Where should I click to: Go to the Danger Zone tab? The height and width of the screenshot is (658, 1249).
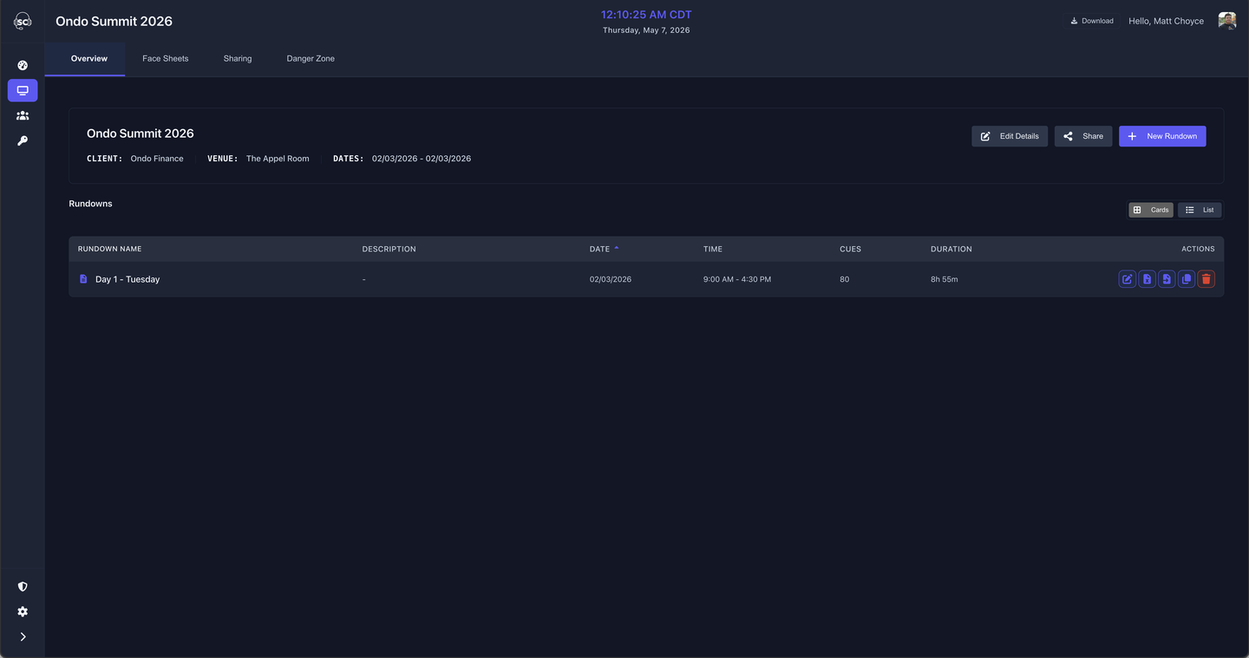(x=311, y=59)
